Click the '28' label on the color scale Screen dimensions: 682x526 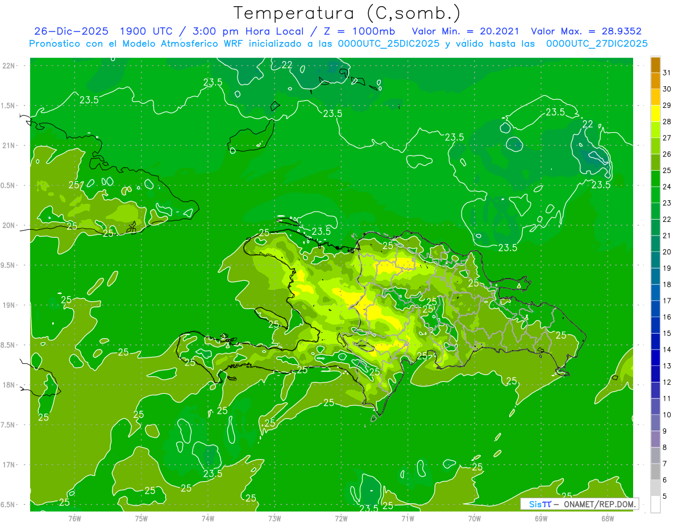[x=667, y=121]
